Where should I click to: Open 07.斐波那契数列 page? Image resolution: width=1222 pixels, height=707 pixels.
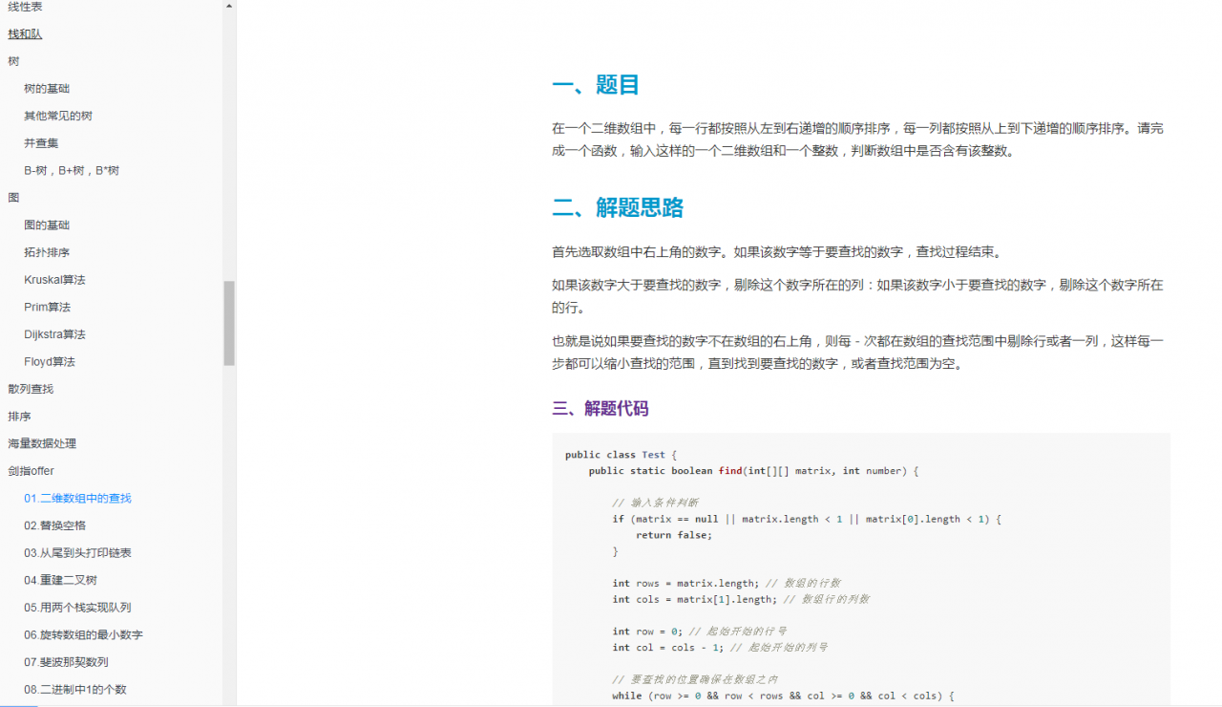click(x=67, y=662)
